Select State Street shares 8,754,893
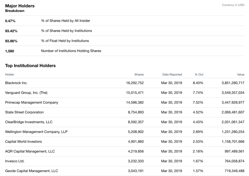This screenshot has width=249, height=176. tap(136, 112)
